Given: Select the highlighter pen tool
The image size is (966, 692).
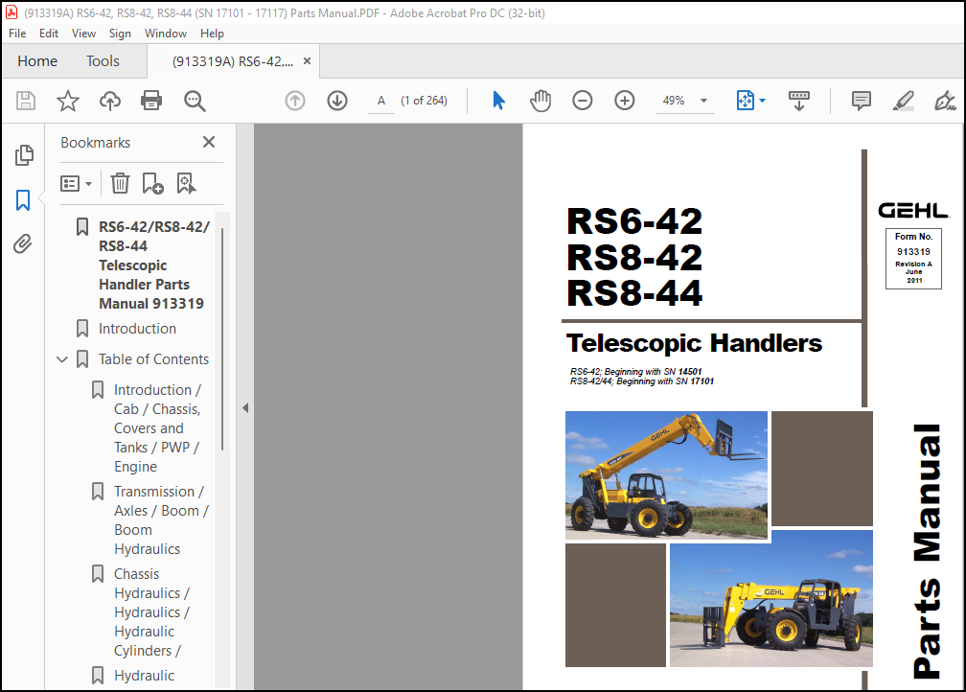Looking at the screenshot, I should point(903,101).
